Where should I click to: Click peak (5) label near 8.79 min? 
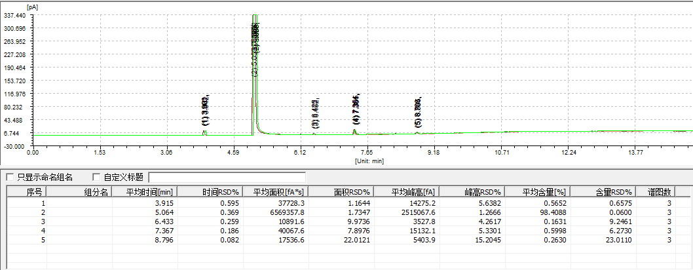pos(418,113)
